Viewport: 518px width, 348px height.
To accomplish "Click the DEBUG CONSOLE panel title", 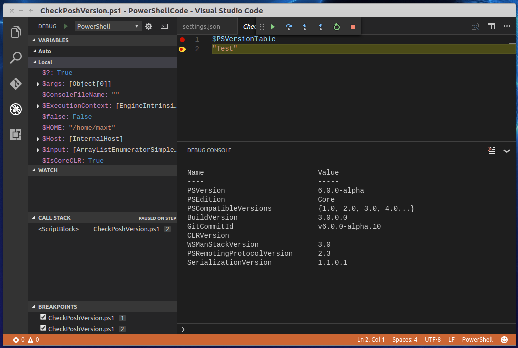I will coord(209,150).
